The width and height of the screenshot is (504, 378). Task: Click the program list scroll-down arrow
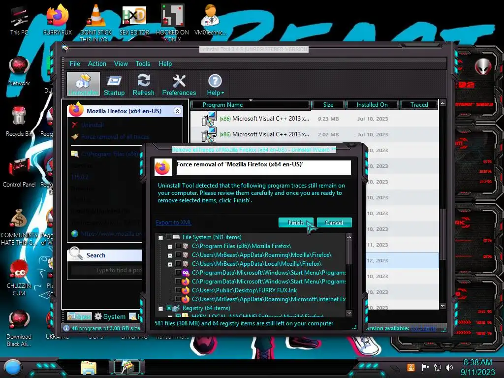pos(442,306)
